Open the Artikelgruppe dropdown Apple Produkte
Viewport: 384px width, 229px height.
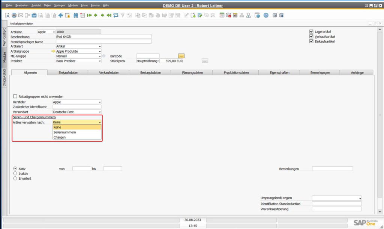coord(78,51)
